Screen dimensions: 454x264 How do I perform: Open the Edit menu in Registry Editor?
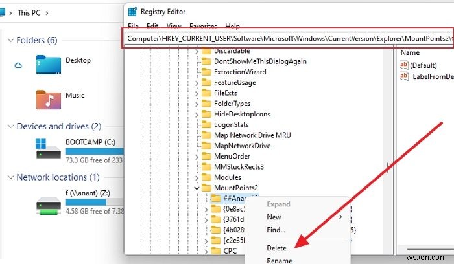click(152, 26)
